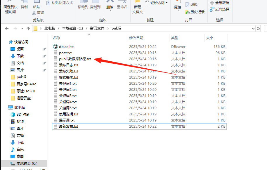Click 本地磁盘 (C:) in the breadcrumb path
Image resolution: width=267 pixels, height=170 pixels.
point(72,28)
